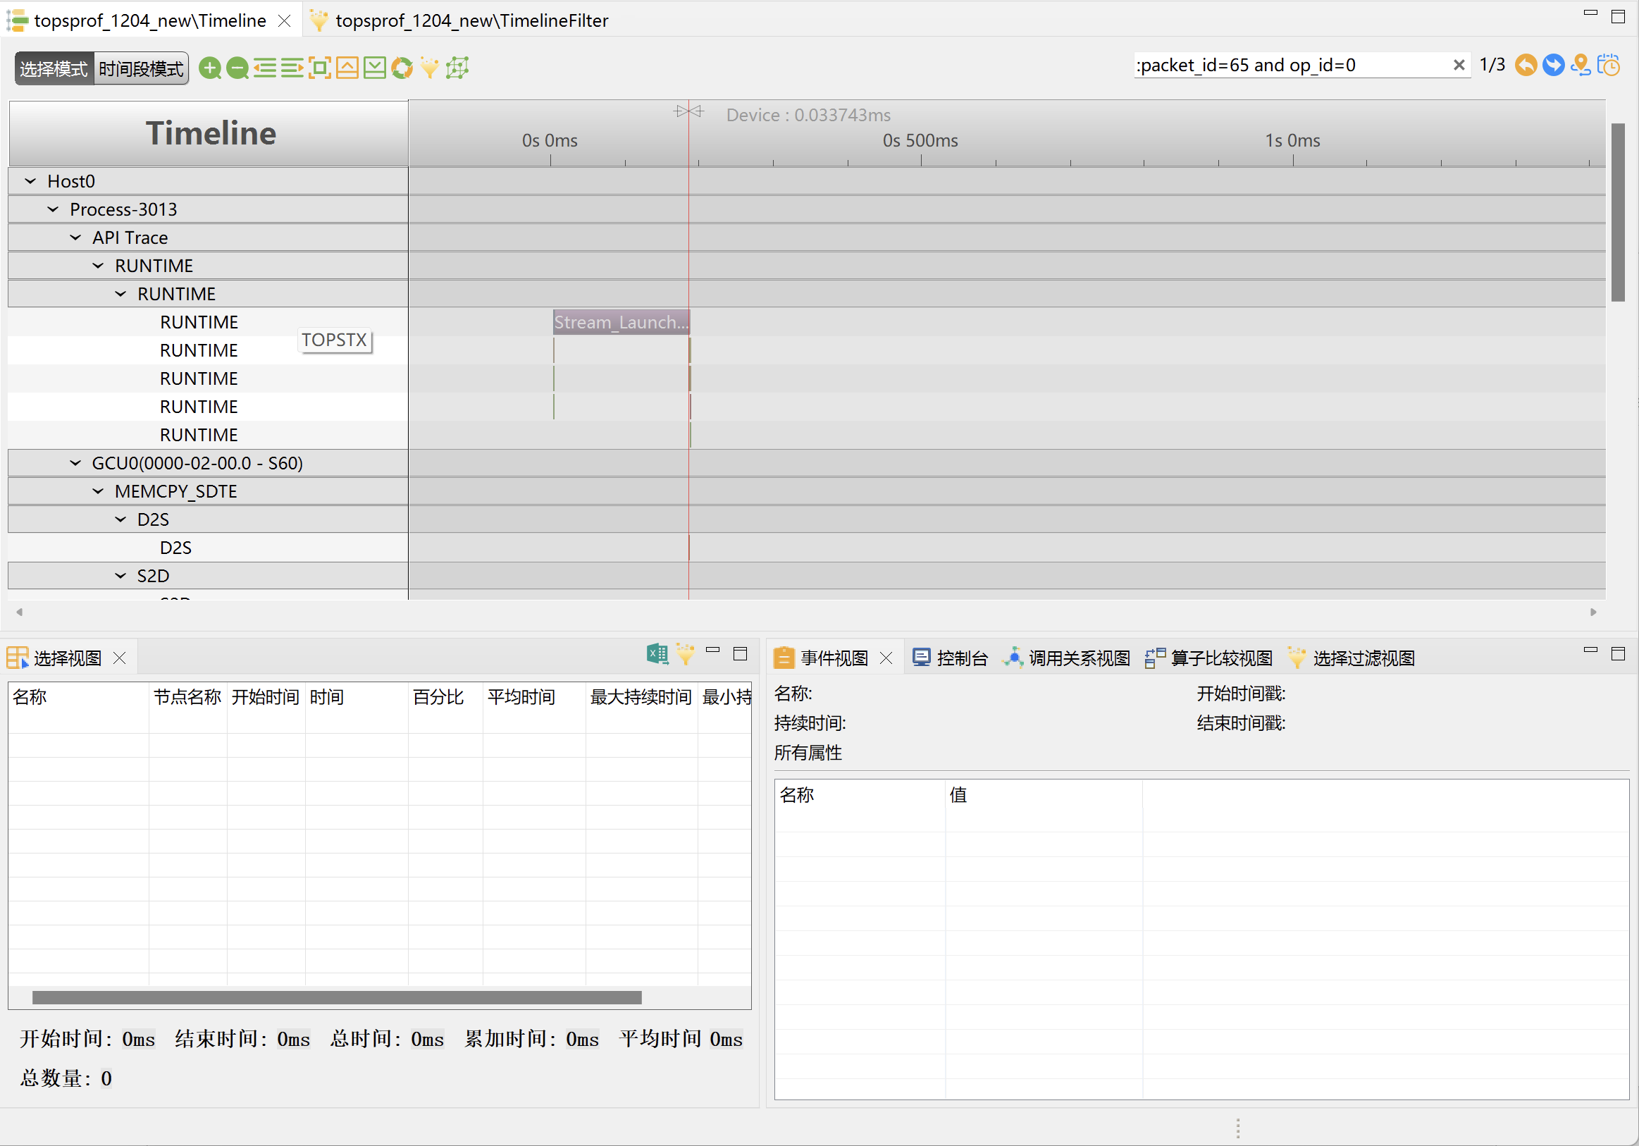Switch to the 控制台 tab

(x=951, y=658)
